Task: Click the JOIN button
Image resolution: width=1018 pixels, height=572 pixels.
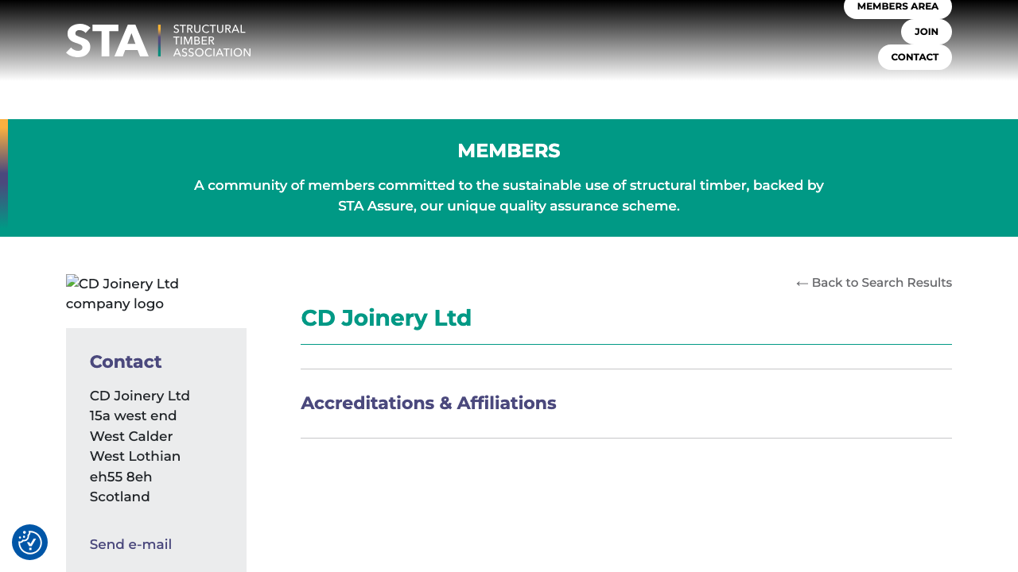Action: coord(926,31)
